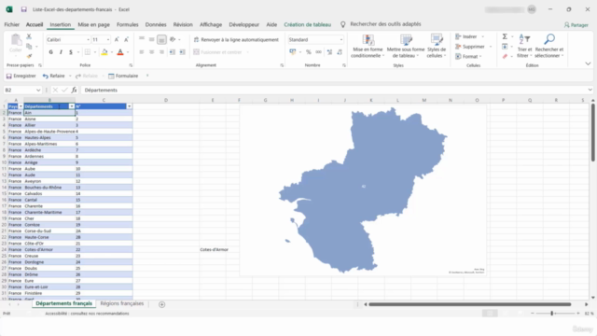Viewport: 597px width, 336px height.
Task: Pick the yellow fill color swatch
Action: (104, 52)
